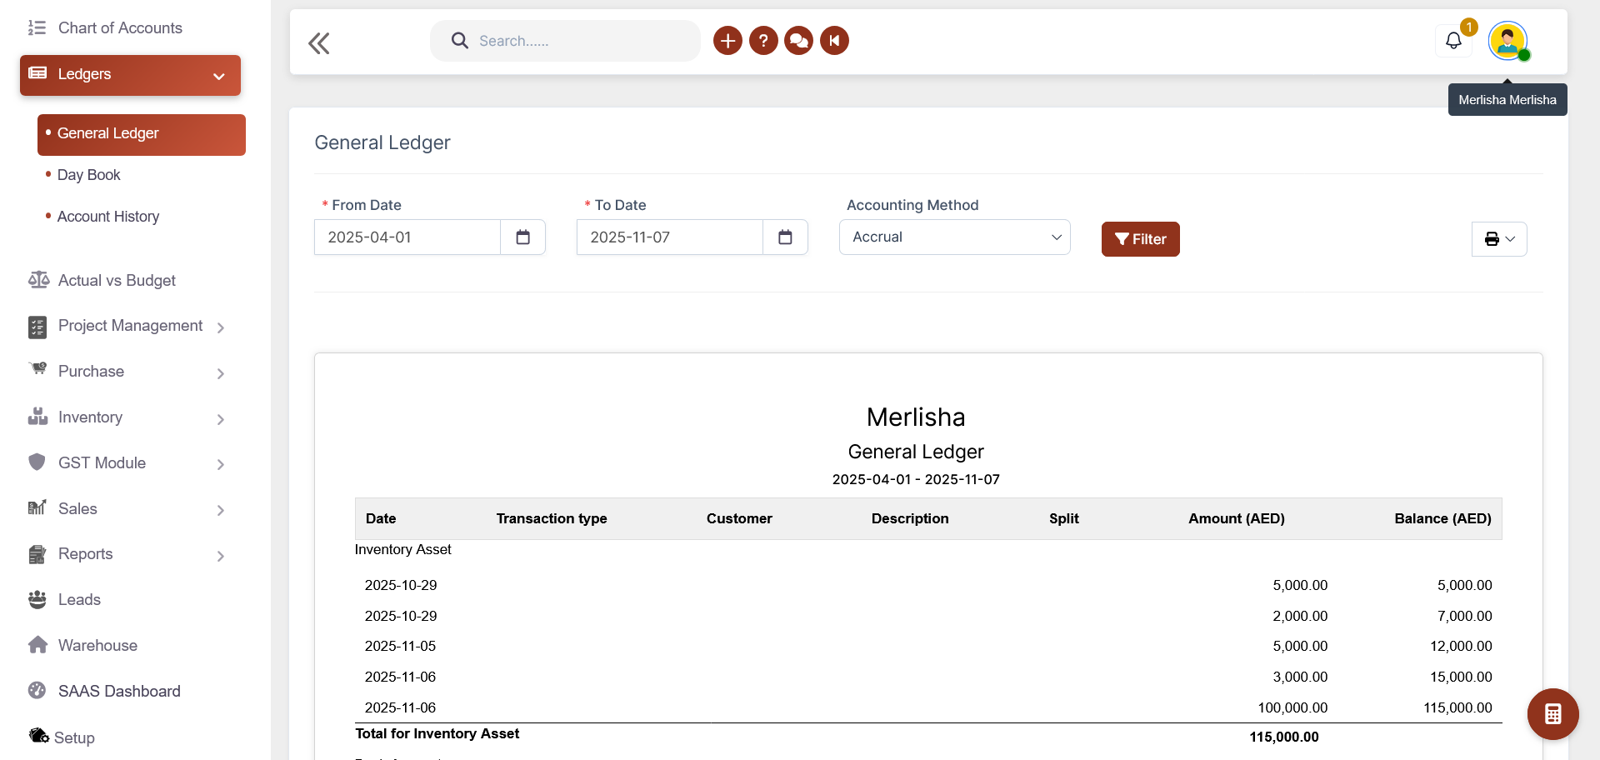Click the skip-back icon in header

click(834, 40)
